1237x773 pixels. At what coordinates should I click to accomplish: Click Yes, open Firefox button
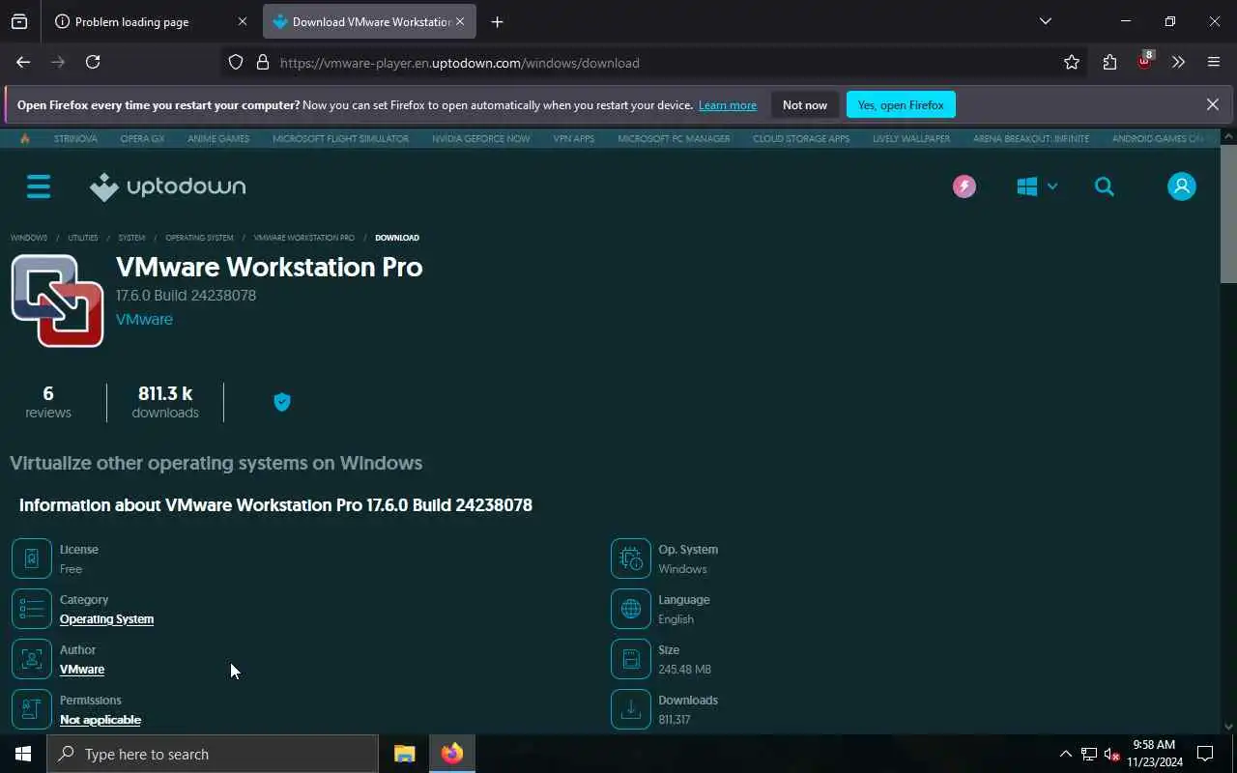point(901,105)
